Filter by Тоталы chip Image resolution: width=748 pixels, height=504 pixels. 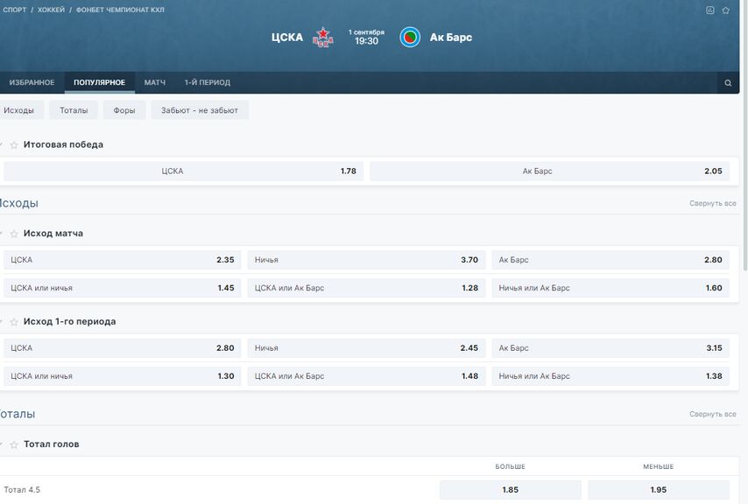coord(74,110)
